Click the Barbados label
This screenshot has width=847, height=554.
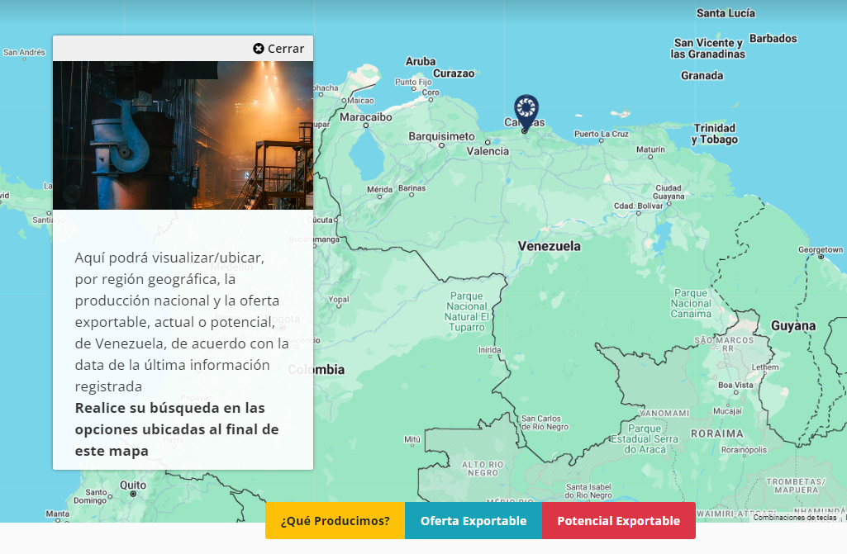[773, 38]
